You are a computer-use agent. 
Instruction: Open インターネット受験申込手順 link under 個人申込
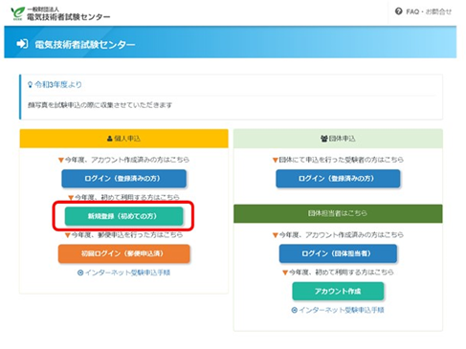pyautogui.click(x=127, y=273)
